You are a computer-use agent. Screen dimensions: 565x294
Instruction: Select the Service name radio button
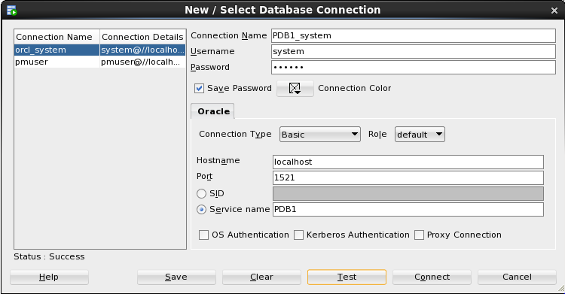201,210
